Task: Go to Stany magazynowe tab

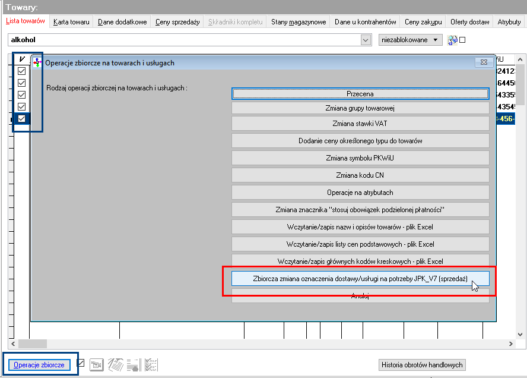Action: (299, 22)
